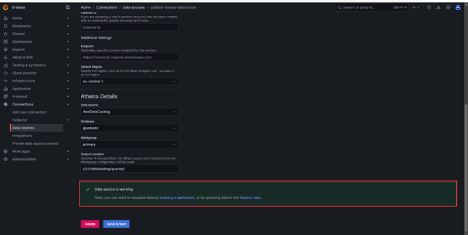Click the Explore compass icon in sidebar

[x=5, y=49]
